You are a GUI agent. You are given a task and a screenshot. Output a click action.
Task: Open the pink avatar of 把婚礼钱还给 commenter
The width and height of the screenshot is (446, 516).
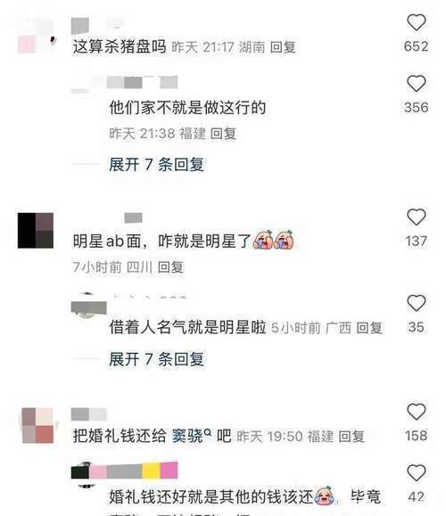click(x=37, y=425)
